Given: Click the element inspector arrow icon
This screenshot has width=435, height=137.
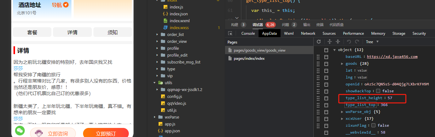Looking at the screenshot, I should pos(230,33).
